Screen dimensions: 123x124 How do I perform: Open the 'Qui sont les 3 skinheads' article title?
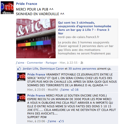pyautogui.click(x=85, y=28)
